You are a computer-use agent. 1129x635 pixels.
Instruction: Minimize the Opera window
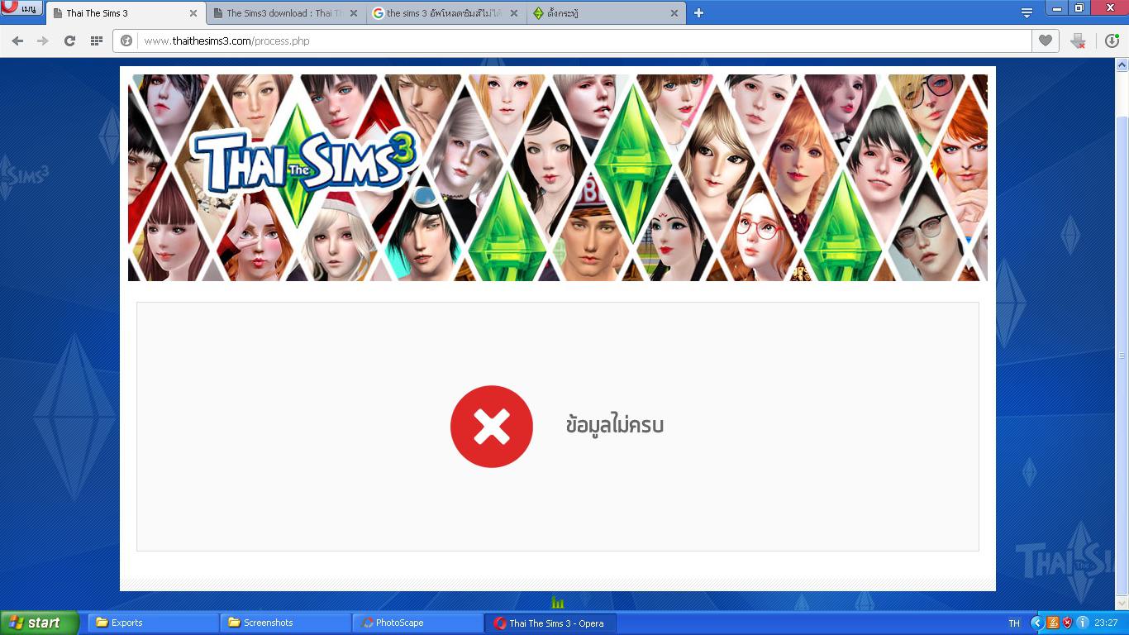(x=1056, y=8)
